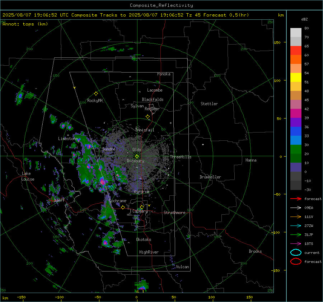The width and height of the screenshot is (323, 302).
Task: Click the Limestone label on the map
Action: point(68,139)
